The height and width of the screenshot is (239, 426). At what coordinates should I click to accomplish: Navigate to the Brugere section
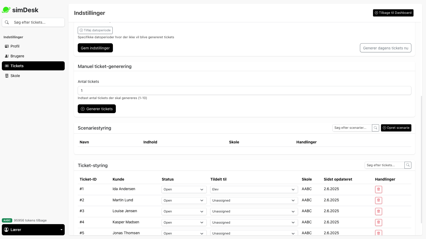click(x=17, y=56)
